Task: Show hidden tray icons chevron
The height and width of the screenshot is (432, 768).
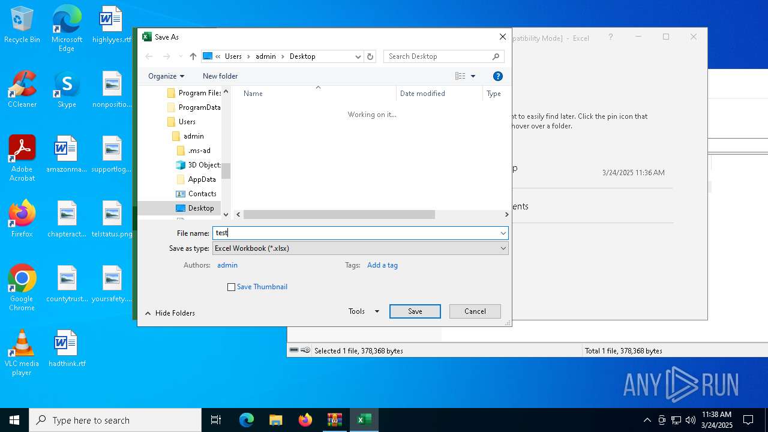Action: 647,420
